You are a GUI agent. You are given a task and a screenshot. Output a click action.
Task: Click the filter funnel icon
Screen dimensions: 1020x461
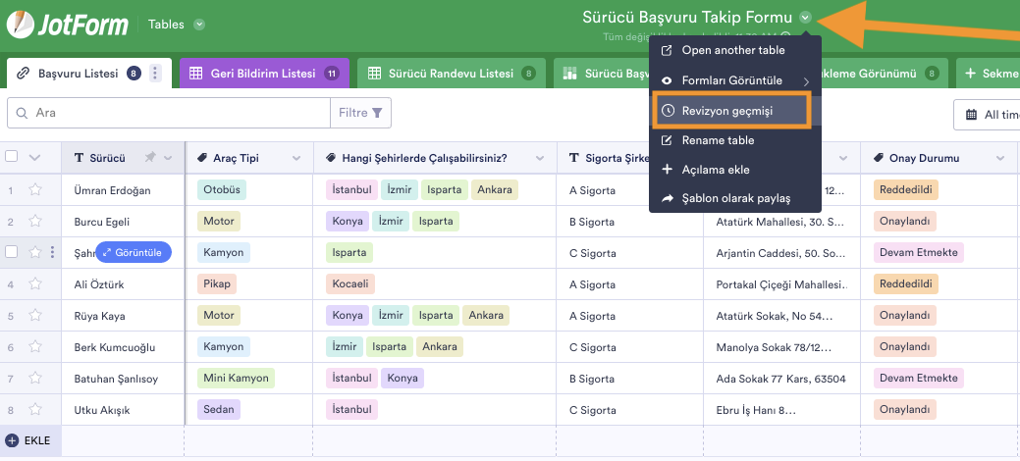point(377,113)
